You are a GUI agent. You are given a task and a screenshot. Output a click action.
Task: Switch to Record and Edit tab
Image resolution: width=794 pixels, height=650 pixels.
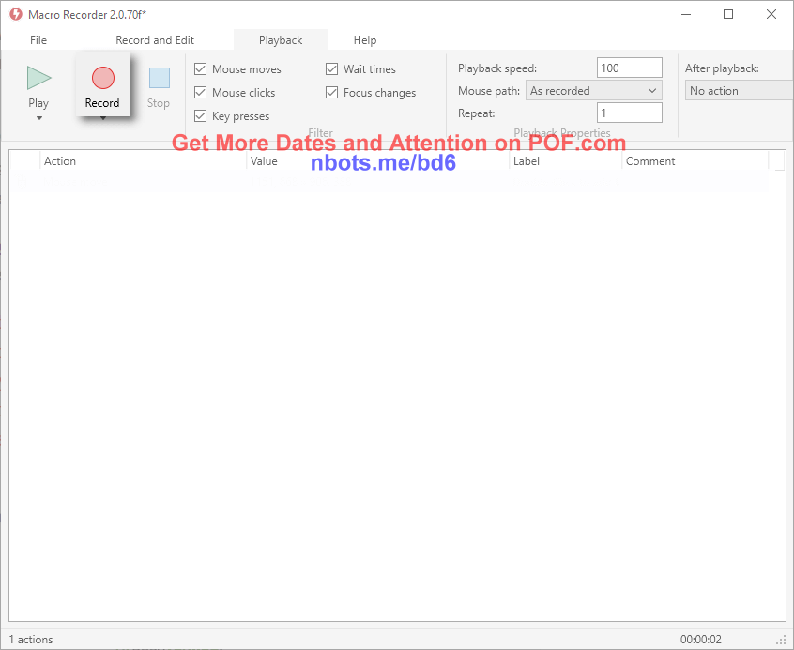155,40
